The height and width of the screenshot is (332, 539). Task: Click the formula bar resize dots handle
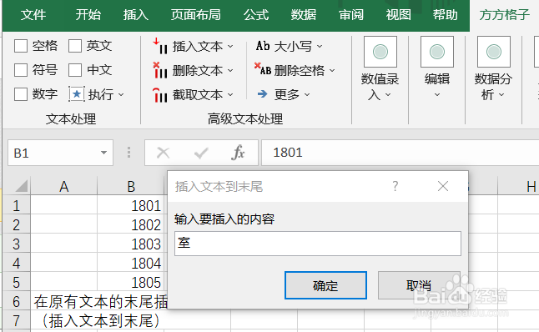(x=128, y=153)
